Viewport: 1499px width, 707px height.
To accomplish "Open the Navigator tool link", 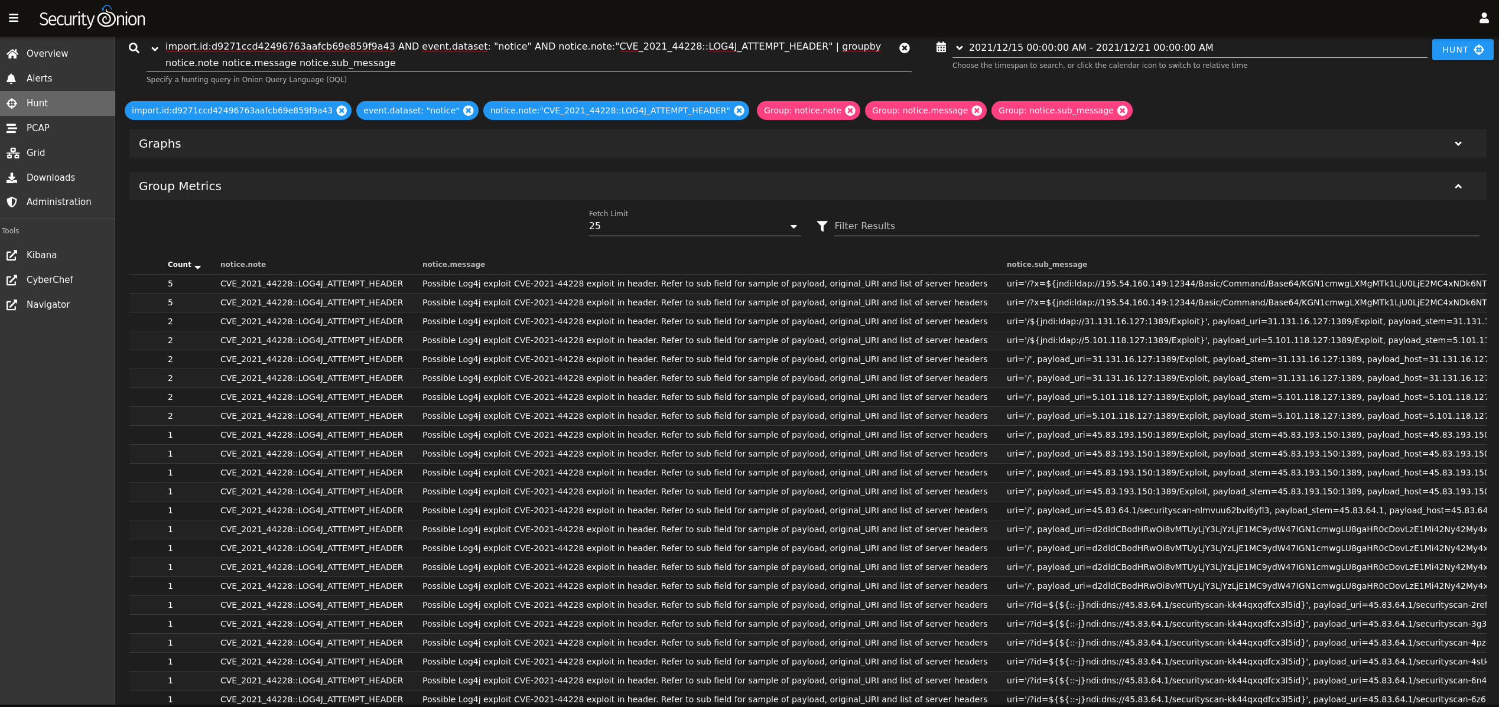I will pos(48,305).
